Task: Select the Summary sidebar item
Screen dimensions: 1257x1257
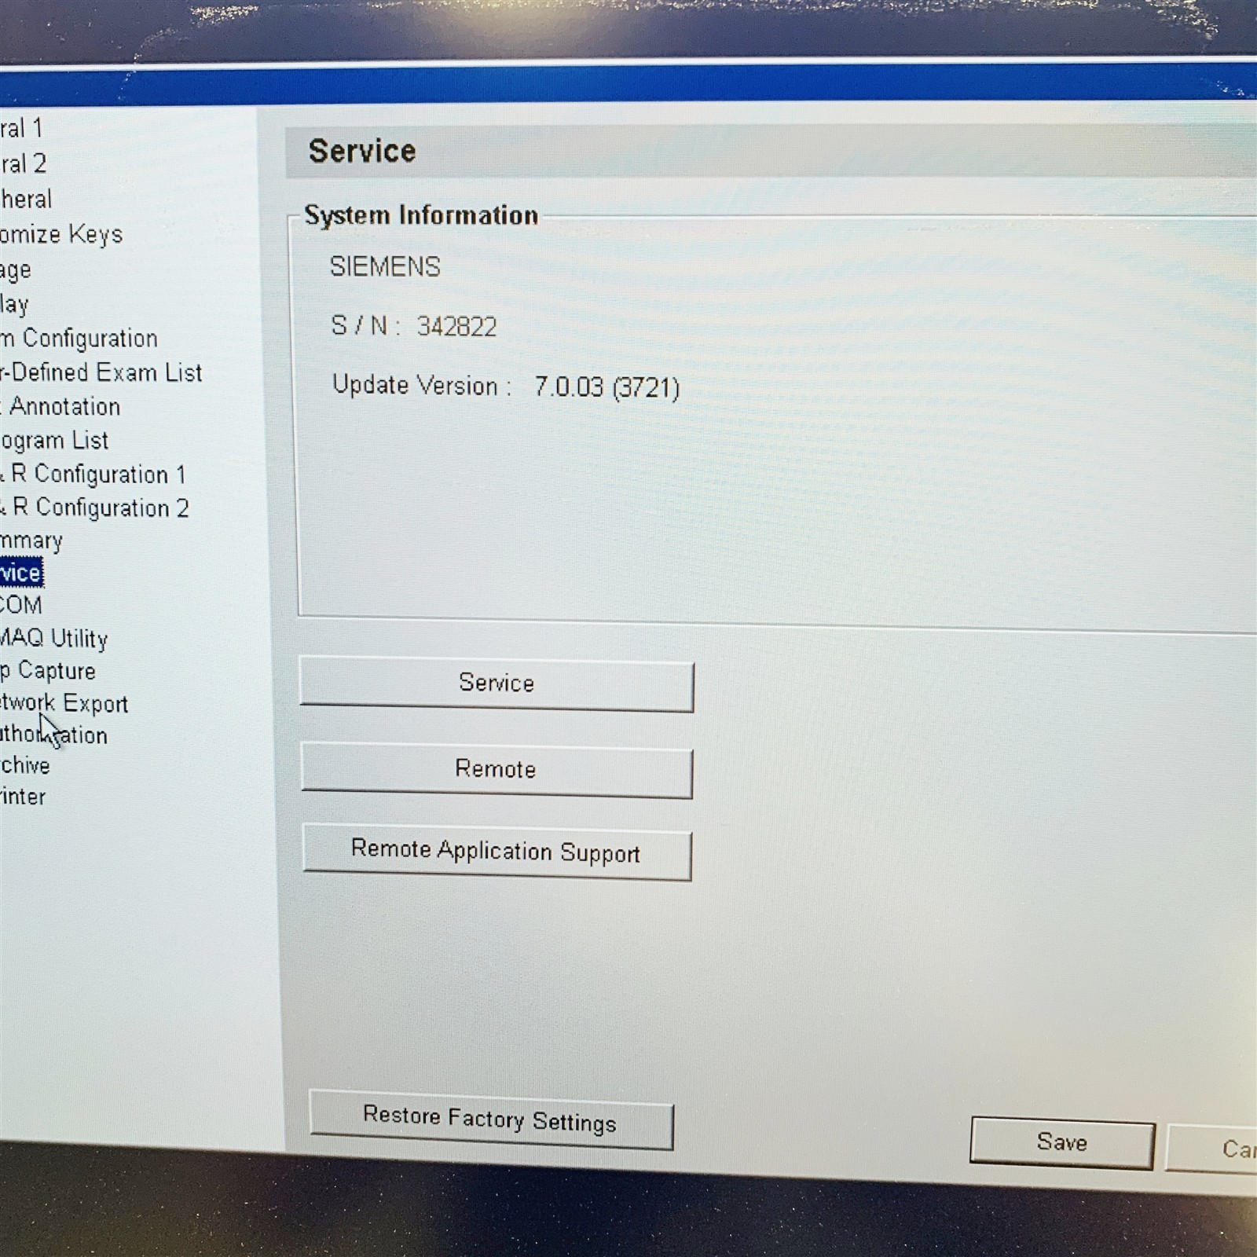Action: pyautogui.click(x=31, y=541)
